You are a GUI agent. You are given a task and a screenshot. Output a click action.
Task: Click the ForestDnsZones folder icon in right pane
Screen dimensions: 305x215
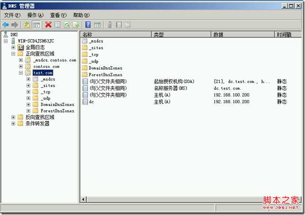pyautogui.click(x=85, y=74)
